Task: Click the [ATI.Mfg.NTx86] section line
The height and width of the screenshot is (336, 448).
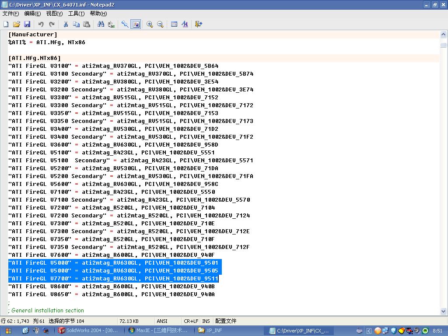Action: (35, 58)
